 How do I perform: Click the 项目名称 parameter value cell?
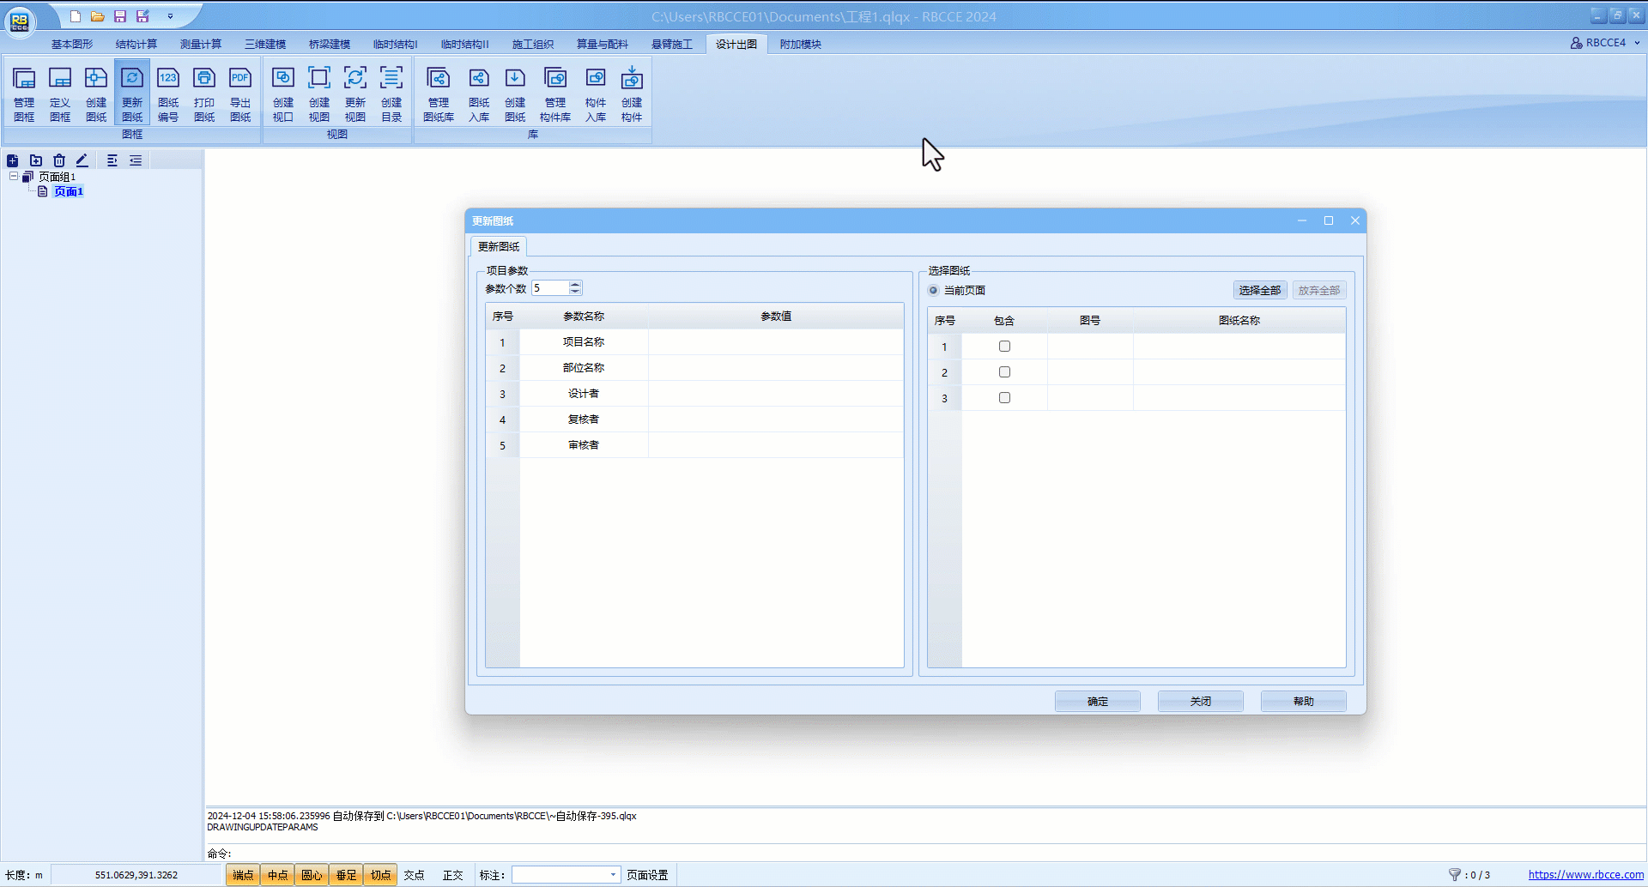(775, 342)
